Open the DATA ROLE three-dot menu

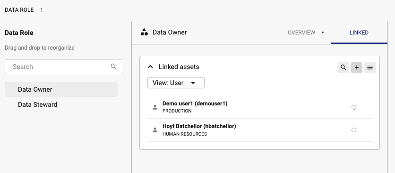(41, 10)
